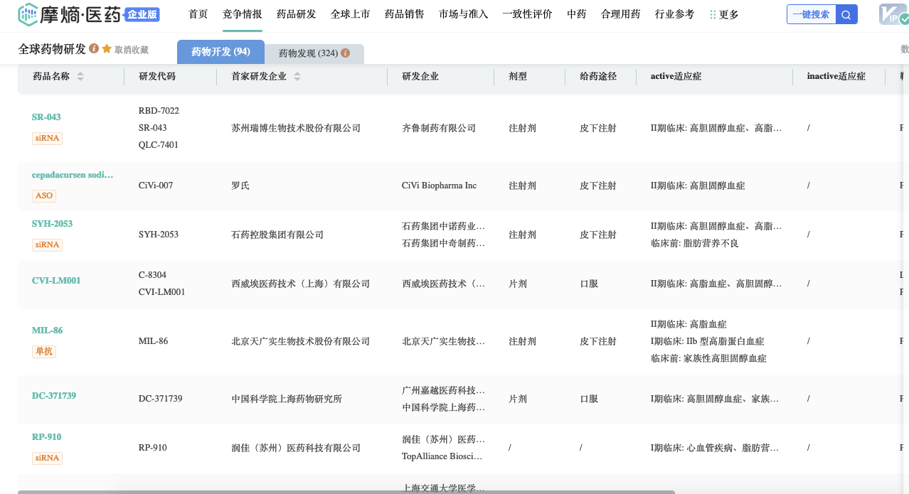Click the 摩熵医药 logo

click(x=70, y=14)
